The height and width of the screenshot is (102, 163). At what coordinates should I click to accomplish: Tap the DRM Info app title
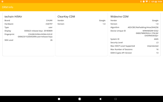coord(8,7)
